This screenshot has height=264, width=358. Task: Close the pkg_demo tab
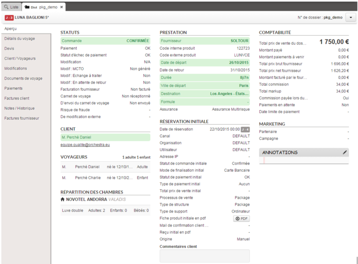click(62, 7)
